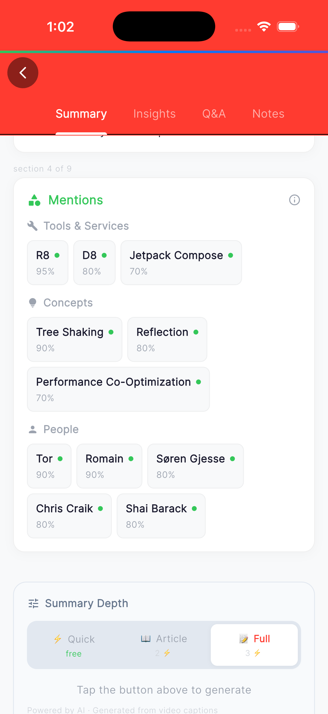Tap the Concepts lightbulb icon
The width and height of the screenshot is (328, 714).
coord(33,303)
